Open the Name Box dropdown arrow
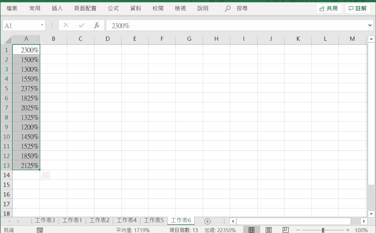This screenshot has height=233, width=376. click(x=42, y=25)
